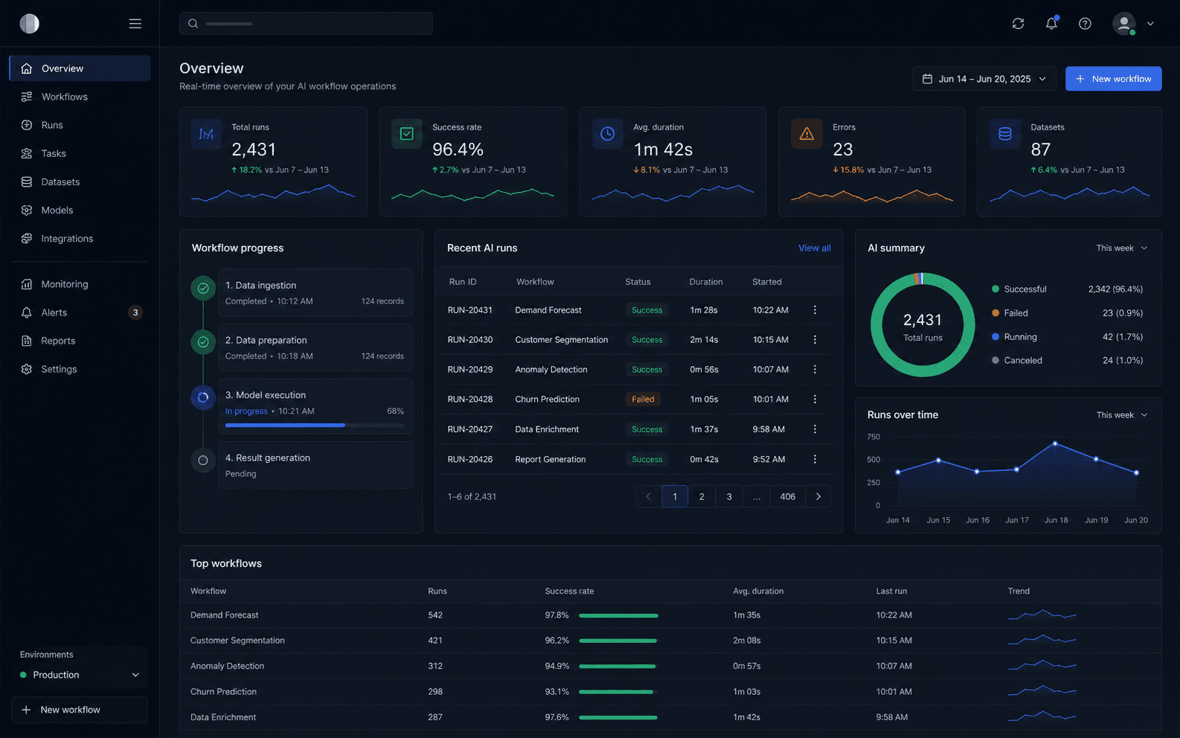The image size is (1180, 738).
Task: Open actions menu for RUN-20428
Action: pos(815,400)
